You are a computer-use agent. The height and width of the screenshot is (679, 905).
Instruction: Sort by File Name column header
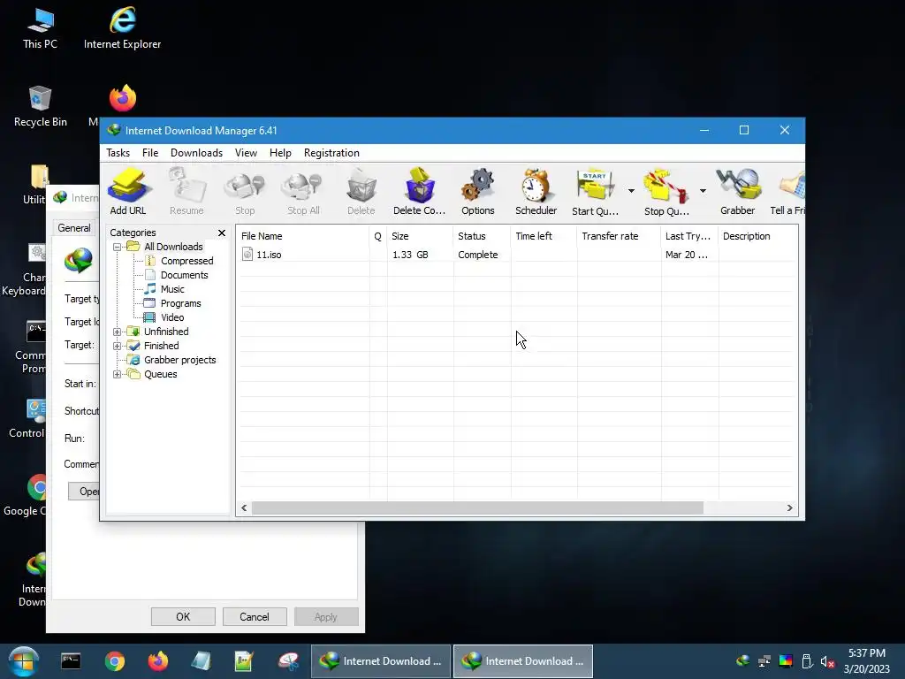point(304,236)
